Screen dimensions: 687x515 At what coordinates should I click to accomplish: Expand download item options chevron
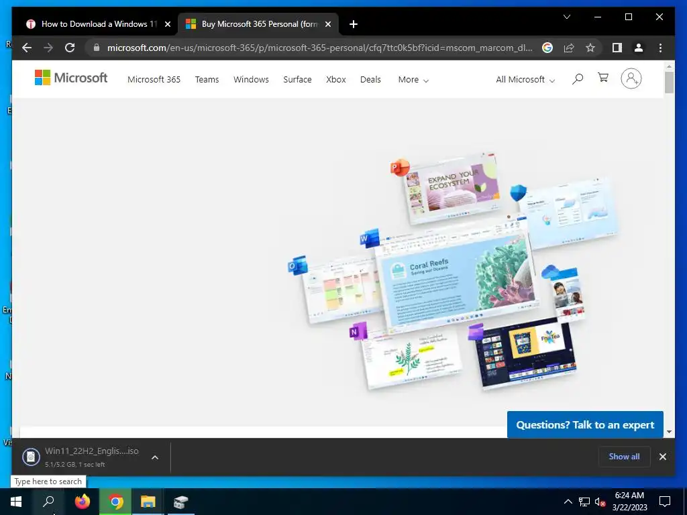click(155, 457)
